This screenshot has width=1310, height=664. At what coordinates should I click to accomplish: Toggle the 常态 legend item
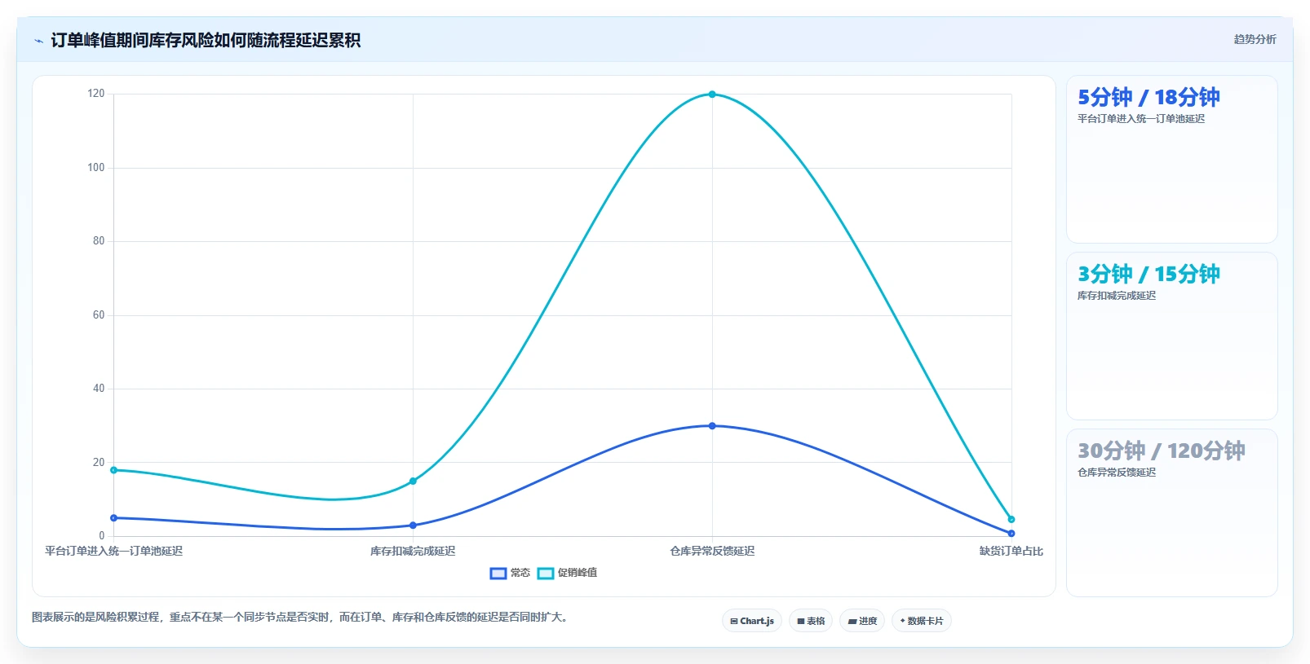pos(510,573)
